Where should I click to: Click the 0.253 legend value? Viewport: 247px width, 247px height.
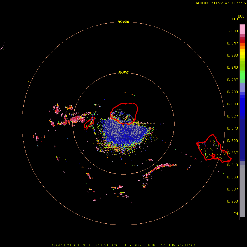[232, 201]
